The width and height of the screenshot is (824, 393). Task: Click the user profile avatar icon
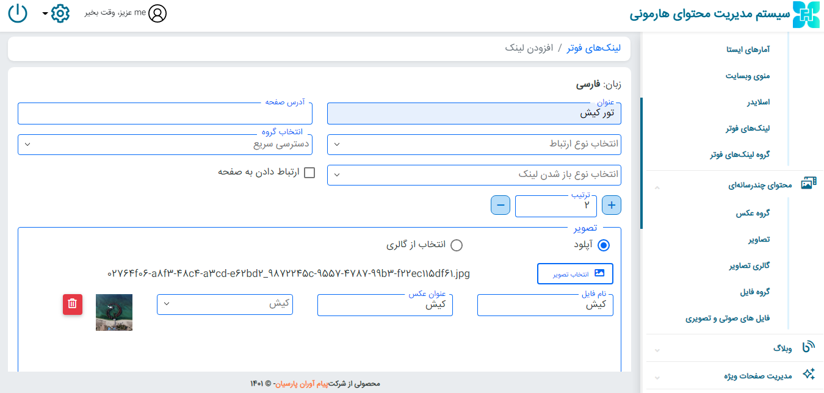coord(157,13)
